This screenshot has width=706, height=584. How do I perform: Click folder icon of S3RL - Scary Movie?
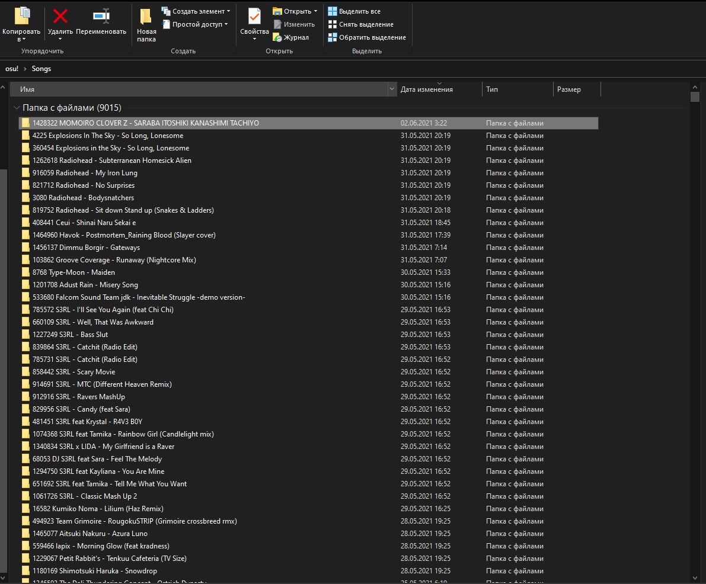pyautogui.click(x=25, y=371)
